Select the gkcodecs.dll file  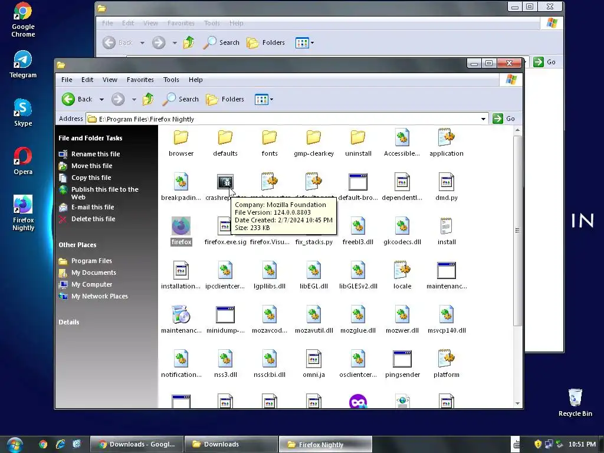(x=402, y=231)
